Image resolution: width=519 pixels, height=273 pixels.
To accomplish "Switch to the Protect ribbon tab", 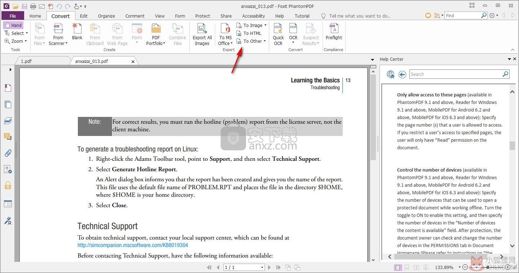I will click(x=203, y=16).
